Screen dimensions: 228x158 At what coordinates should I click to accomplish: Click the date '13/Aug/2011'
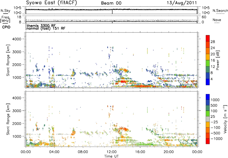tap(182, 3)
